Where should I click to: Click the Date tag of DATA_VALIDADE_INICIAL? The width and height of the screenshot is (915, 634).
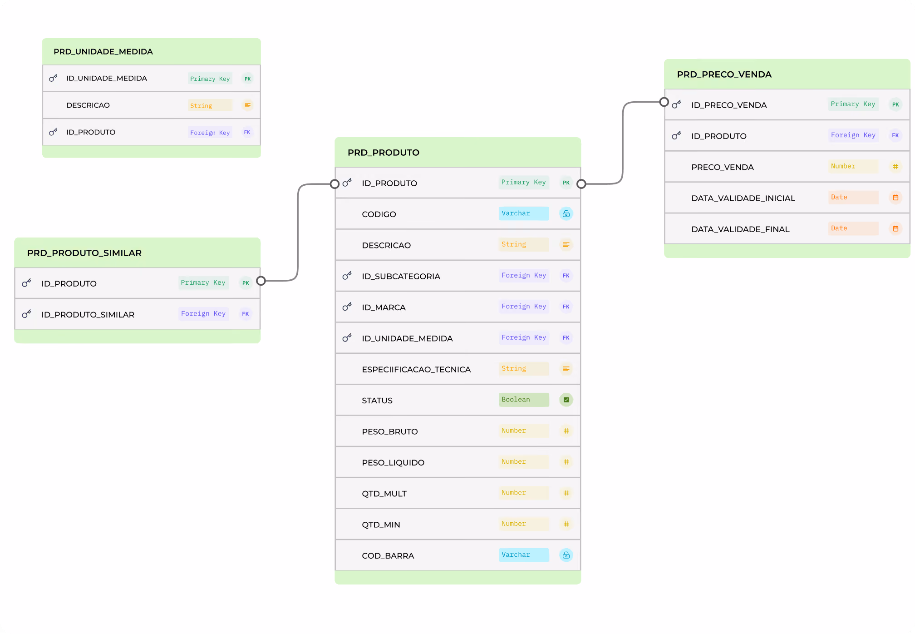click(x=853, y=197)
